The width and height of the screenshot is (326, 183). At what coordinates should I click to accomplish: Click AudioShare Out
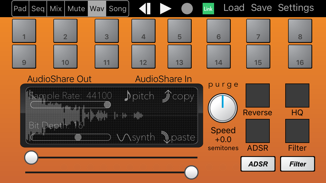coord(59,79)
